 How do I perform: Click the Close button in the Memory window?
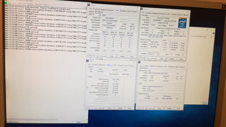pyautogui.click(x=129, y=108)
